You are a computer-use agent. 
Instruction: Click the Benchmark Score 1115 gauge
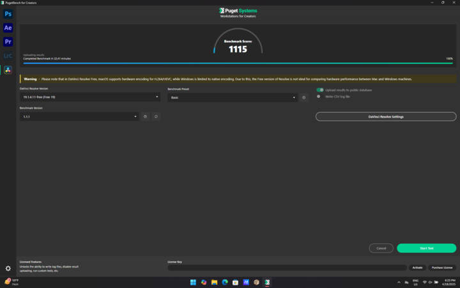tap(238, 42)
